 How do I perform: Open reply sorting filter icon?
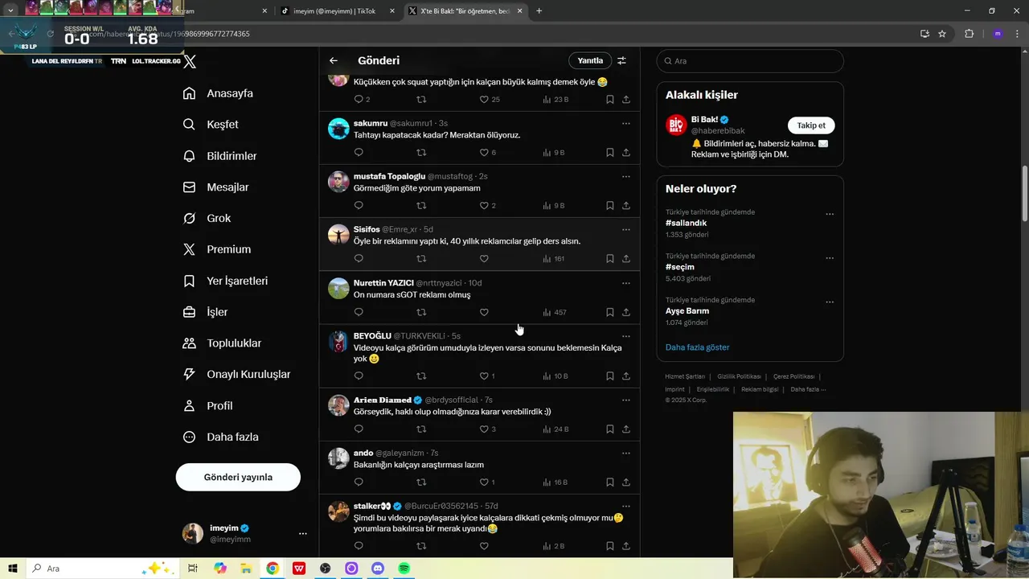[x=621, y=60]
